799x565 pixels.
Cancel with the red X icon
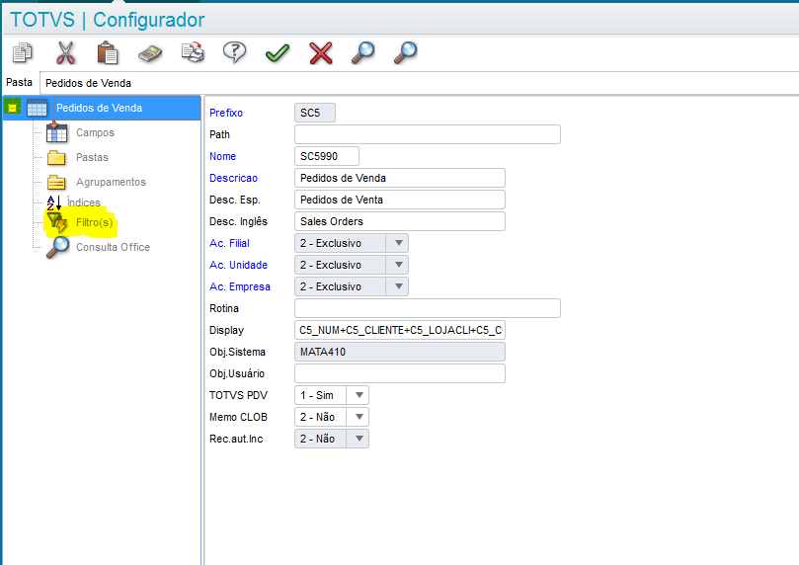(x=321, y=53)
